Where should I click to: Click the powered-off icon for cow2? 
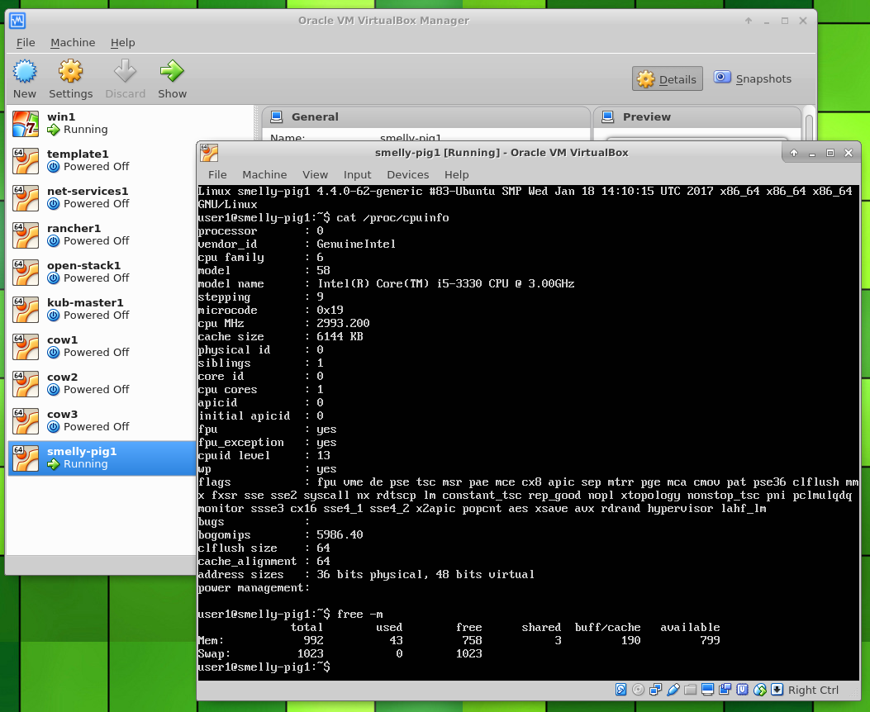coord(53,390)
